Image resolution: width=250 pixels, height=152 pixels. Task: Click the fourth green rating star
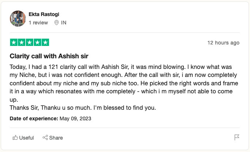tap(38, 42)
